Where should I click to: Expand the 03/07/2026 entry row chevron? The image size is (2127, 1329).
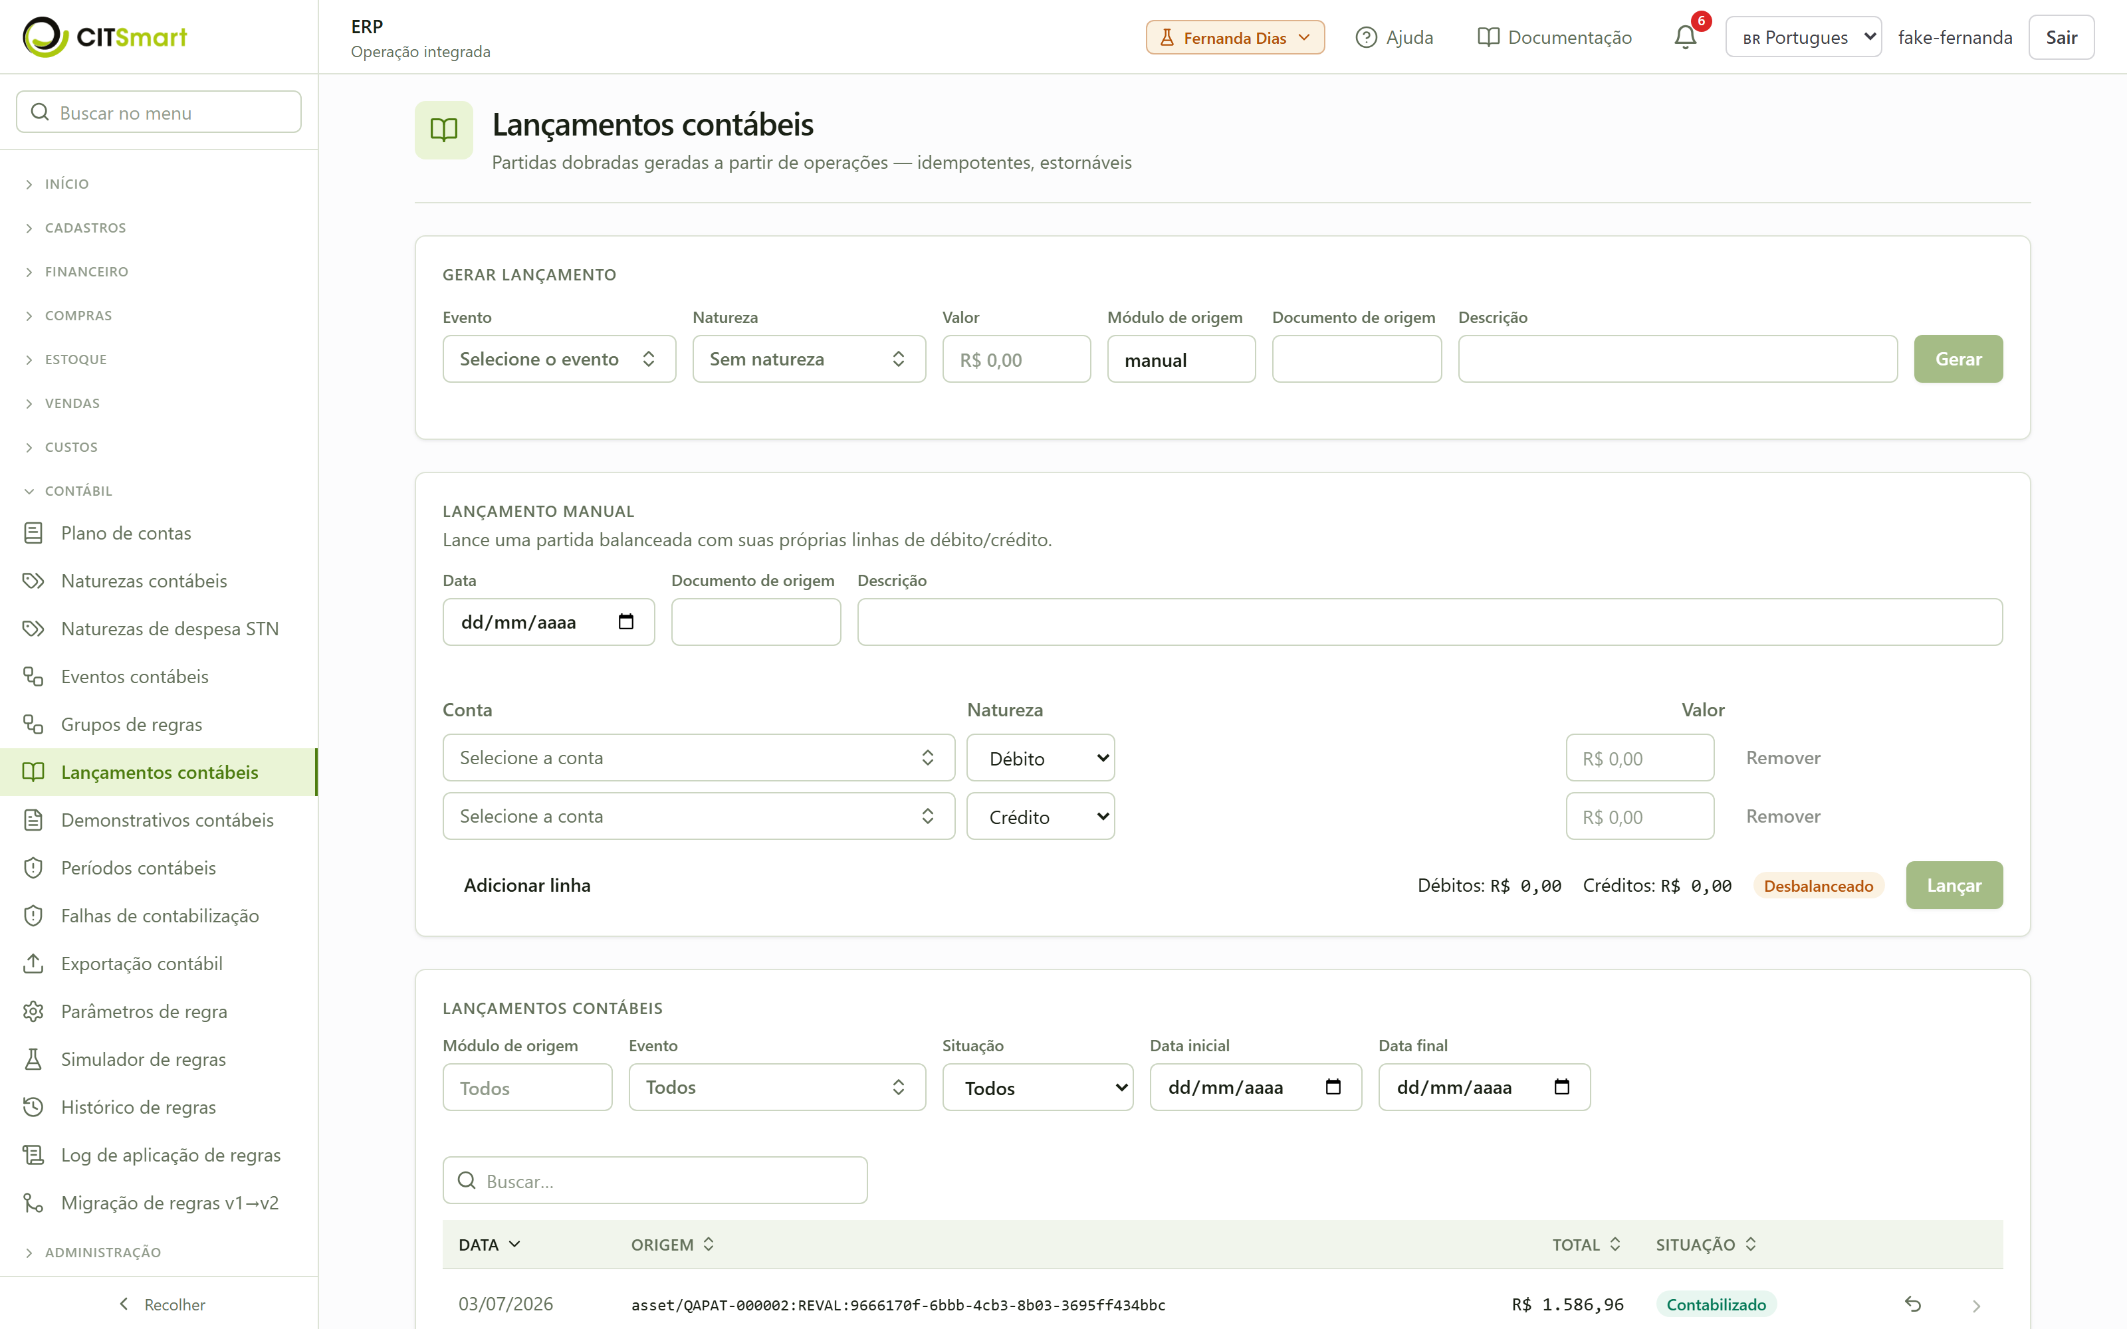tap(1977, 1305)
